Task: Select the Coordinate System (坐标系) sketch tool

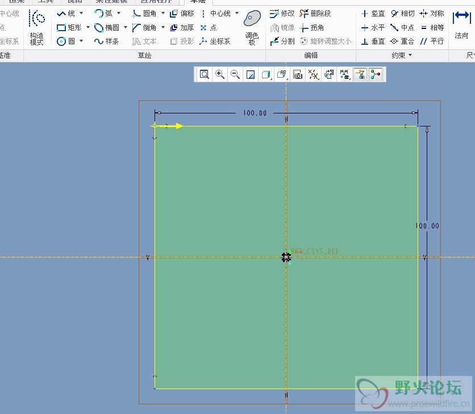Action: 215,41
